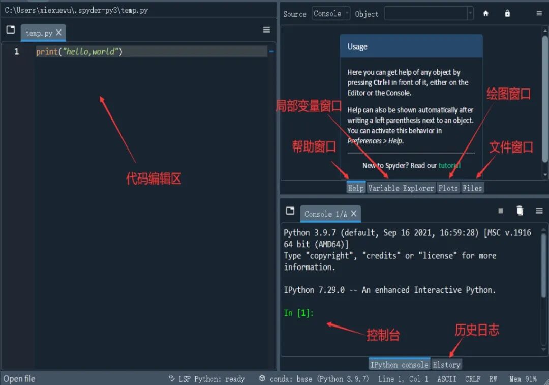Screen dimensions: 549x385
Task: Expand the Object combo box arrow
Action: click(x=470, y=14)
